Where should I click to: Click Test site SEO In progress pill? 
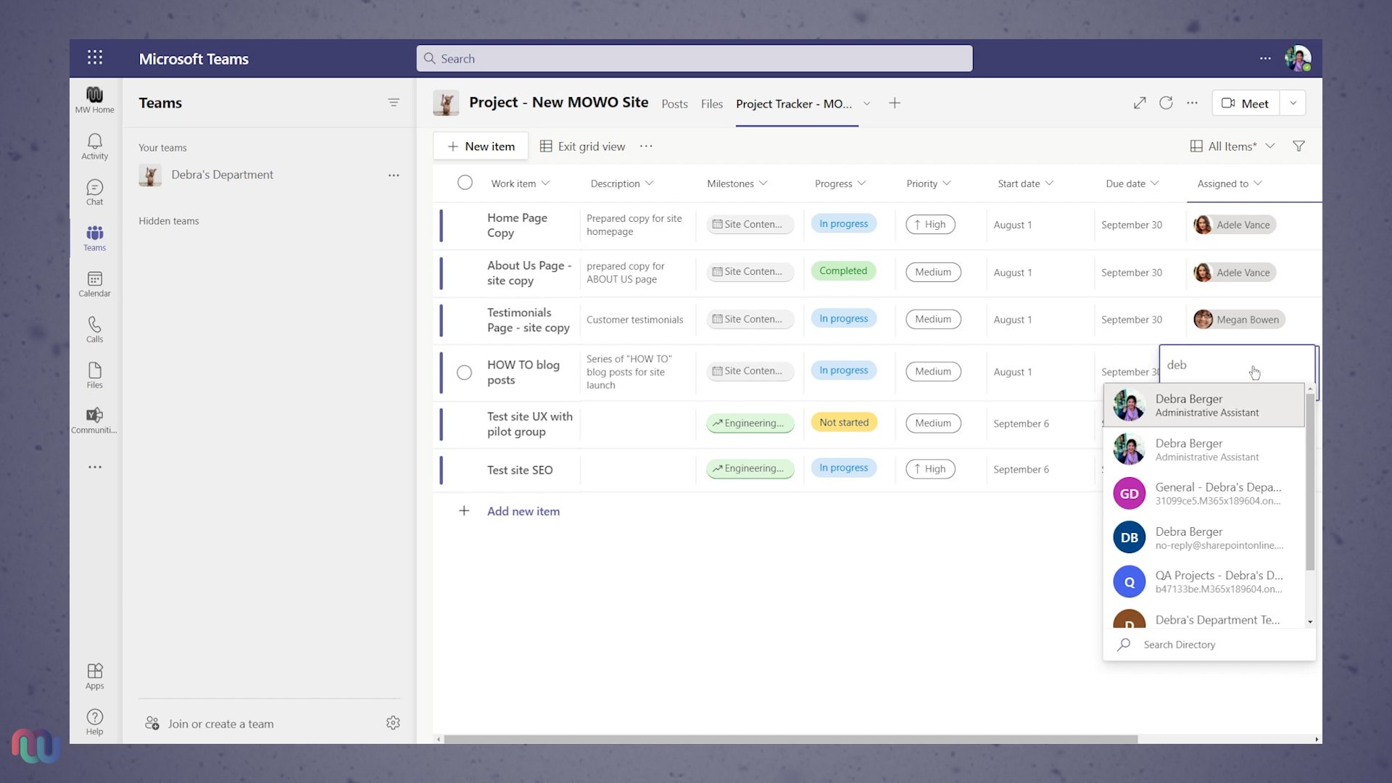pyautogui.click(x=844, y=468)
